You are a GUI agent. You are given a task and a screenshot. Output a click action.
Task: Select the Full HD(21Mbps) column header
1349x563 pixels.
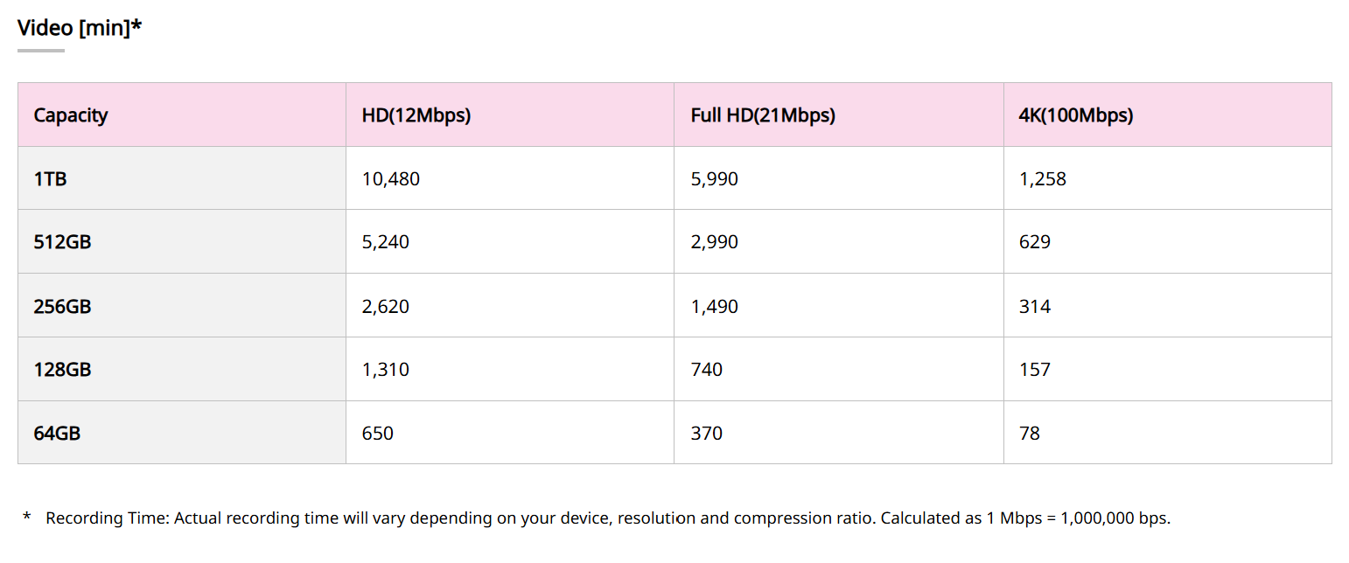tap(763, 115)
